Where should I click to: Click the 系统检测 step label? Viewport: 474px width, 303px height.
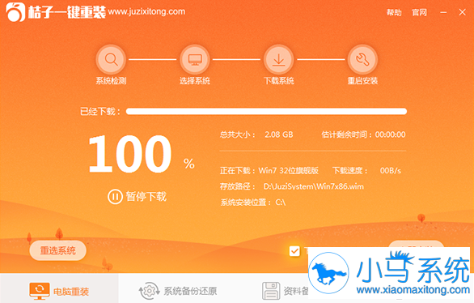click(x=111, y=81)
